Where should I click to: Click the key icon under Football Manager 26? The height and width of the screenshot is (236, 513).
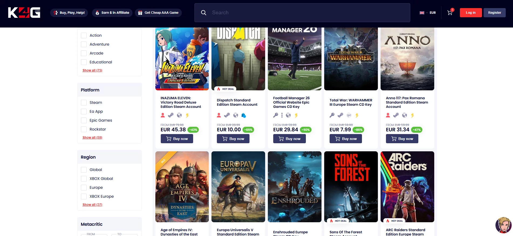pos(276,115)
